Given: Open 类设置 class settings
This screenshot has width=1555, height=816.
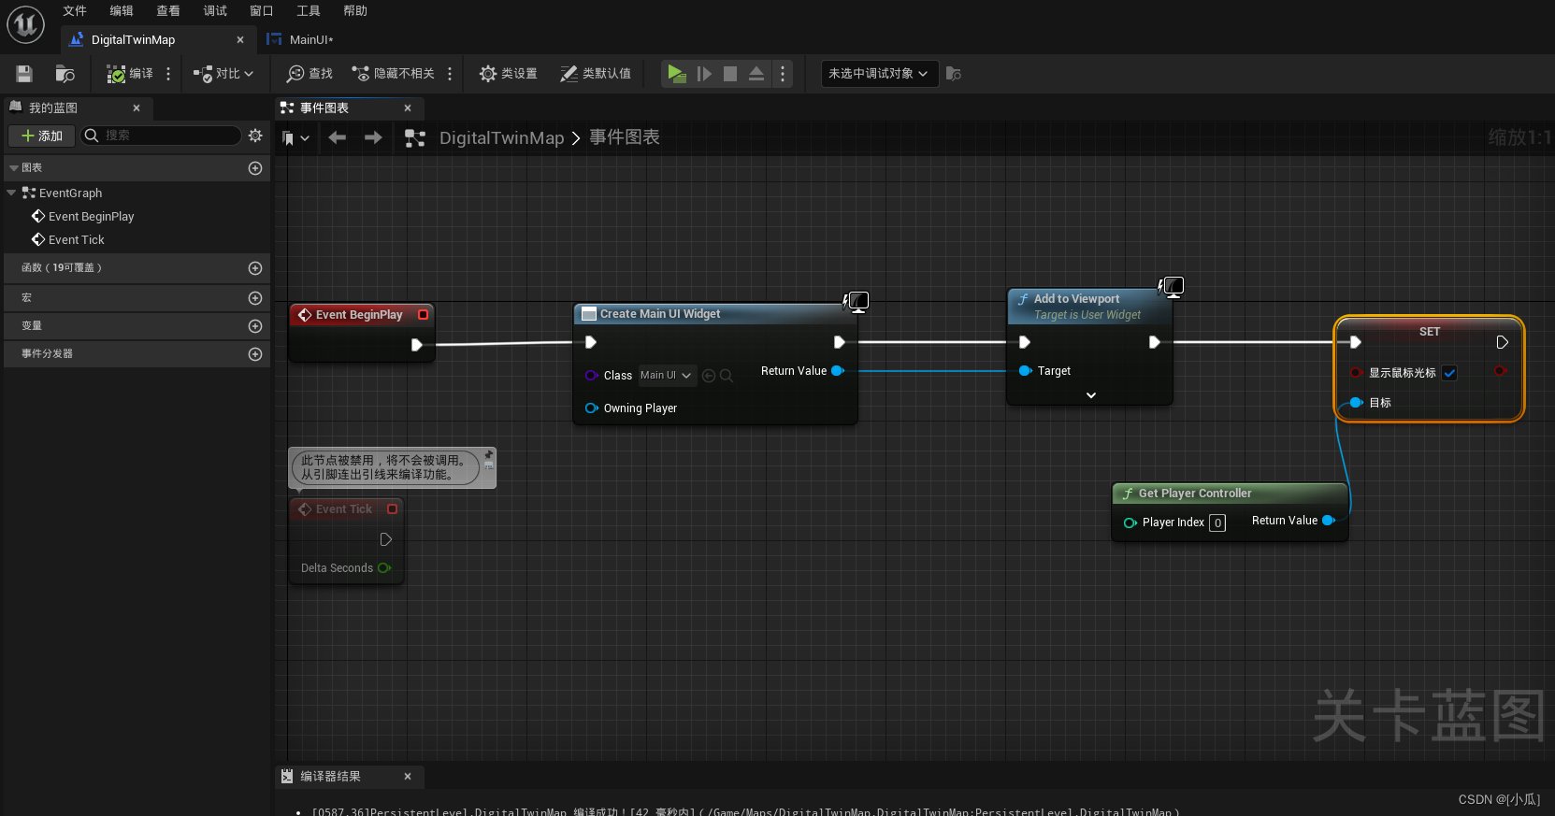Looking at the screenshot, I should coord(508,74).
